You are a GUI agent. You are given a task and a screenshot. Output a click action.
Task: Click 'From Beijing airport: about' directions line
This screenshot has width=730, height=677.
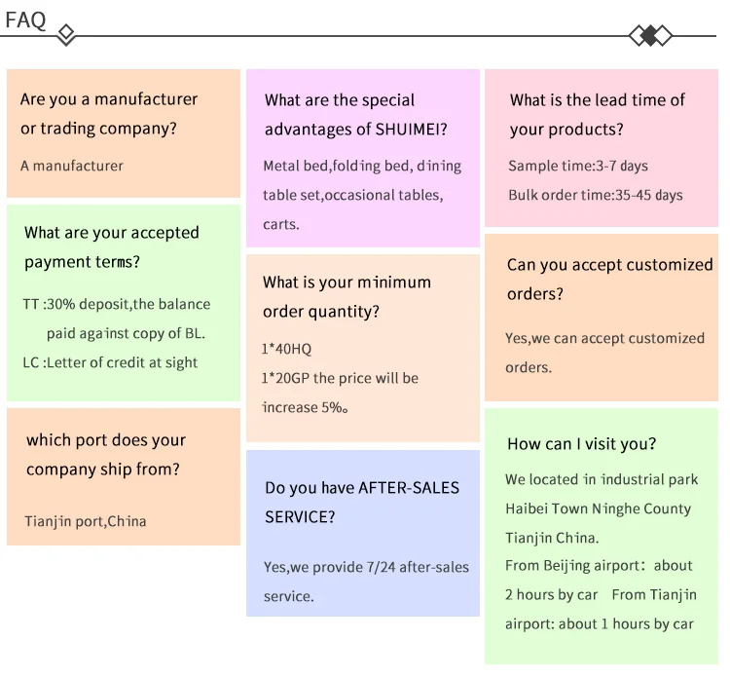tap(599, 566)
